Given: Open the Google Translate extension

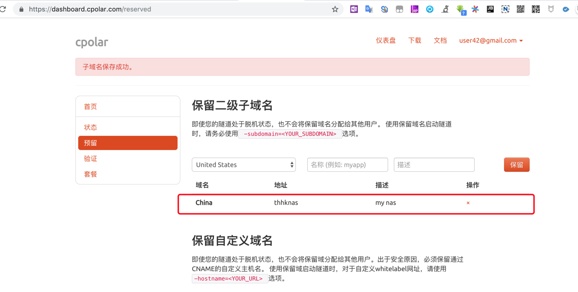Looking at the screenshot, I should 369,9.
